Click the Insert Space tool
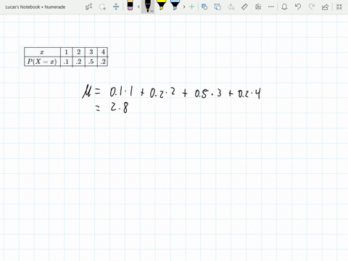The width and height of the screenshot is (348, 261). [x=116, y=7]
